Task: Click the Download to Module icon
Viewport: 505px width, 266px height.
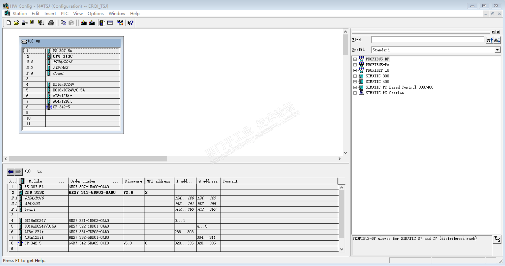Action: (x=84, y=23)
